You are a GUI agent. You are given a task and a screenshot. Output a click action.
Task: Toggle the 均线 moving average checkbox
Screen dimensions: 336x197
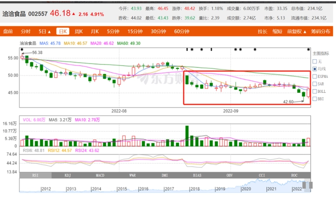point(314,69)
